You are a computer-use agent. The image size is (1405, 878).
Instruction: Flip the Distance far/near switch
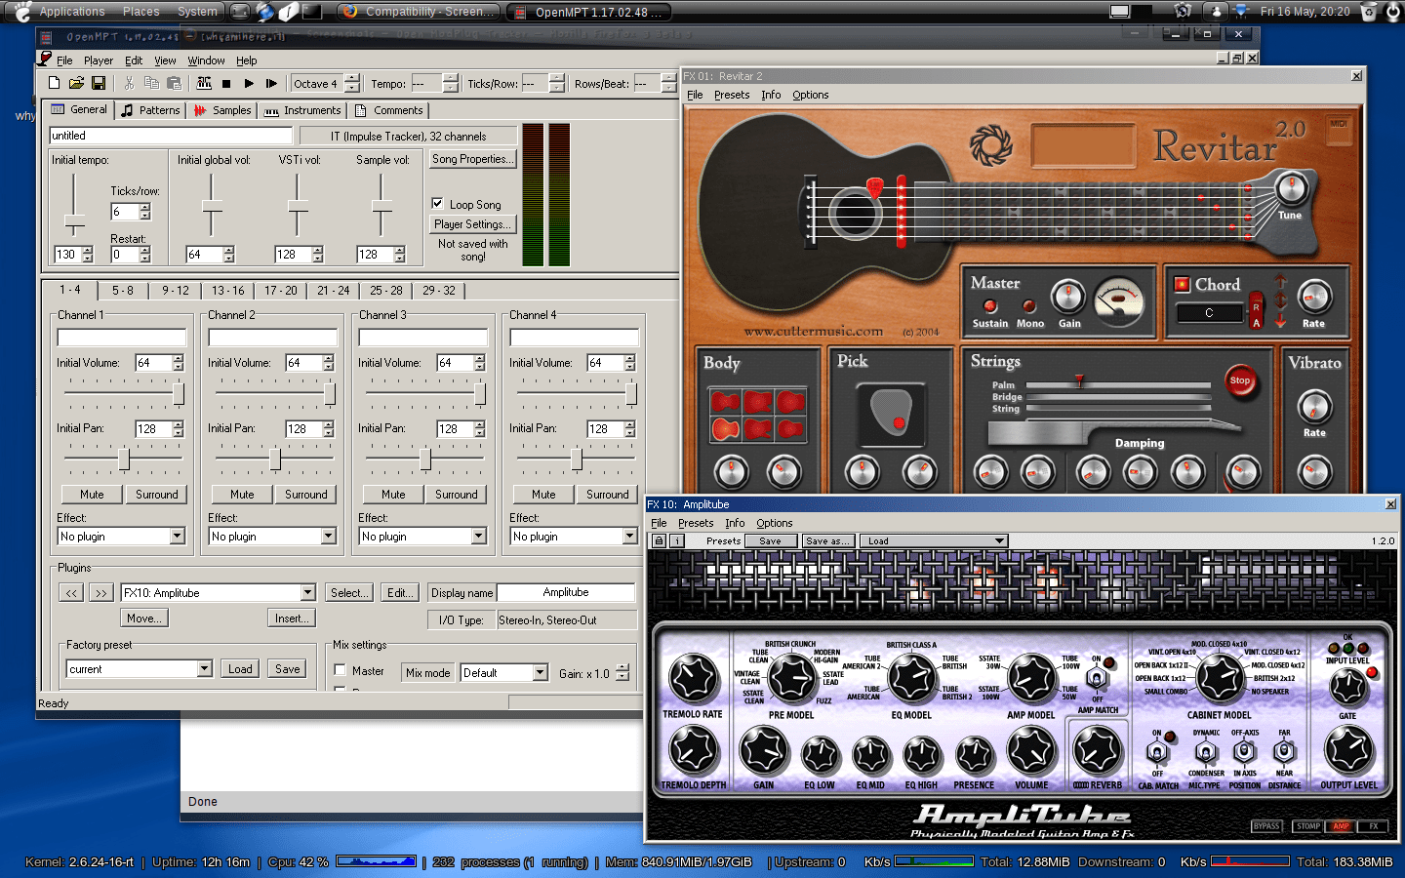[x=1284, y=751]
